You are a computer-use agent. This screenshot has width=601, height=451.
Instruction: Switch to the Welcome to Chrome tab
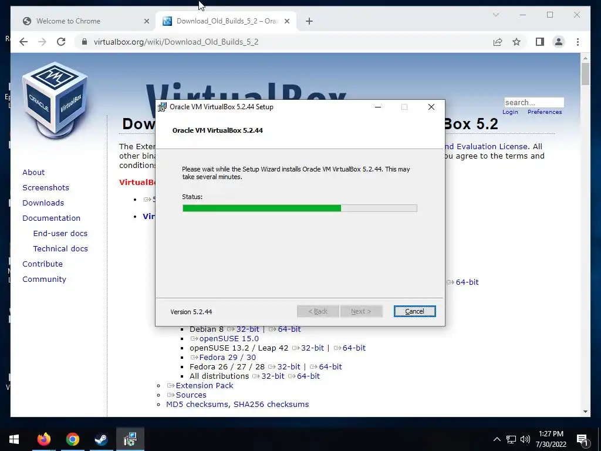(68, 21)
